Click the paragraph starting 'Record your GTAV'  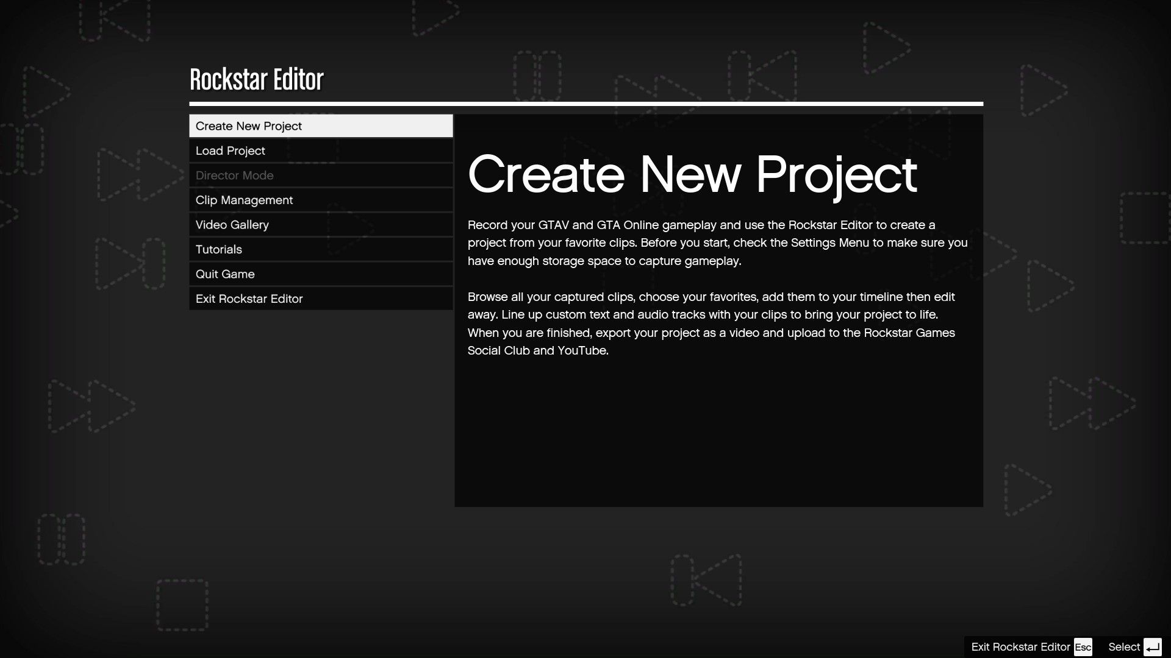pyautogui.click(x=717, y=242)
